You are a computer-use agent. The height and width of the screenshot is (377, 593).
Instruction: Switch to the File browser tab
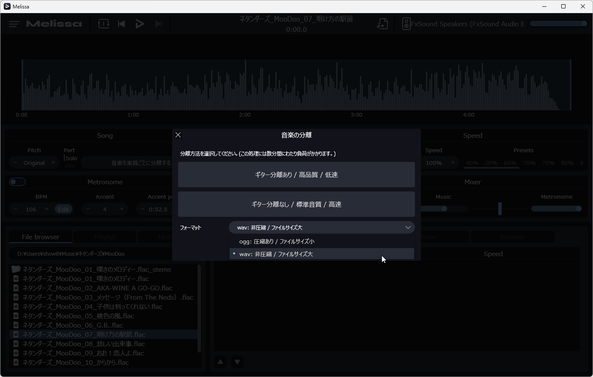pyautogui.click(x=40, y=237)
